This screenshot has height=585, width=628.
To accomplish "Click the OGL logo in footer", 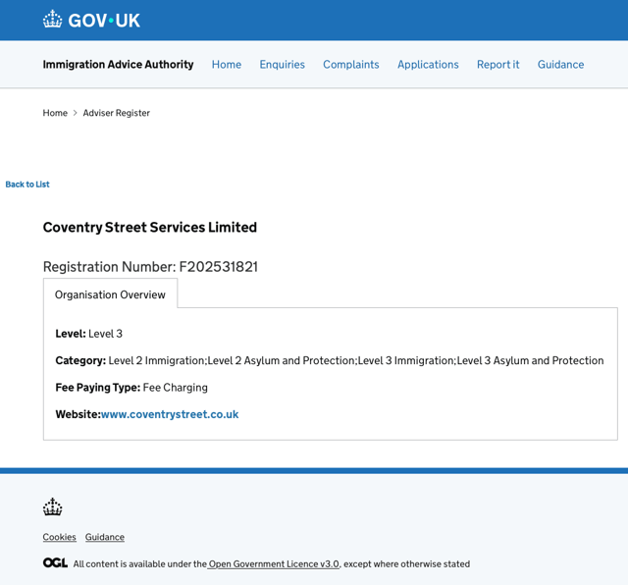I will pyautogui.click(x=55, y=563).
